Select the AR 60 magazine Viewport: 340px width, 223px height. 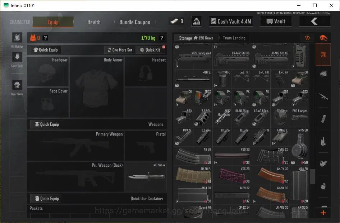pyautogui.click(x=193, y=156)
